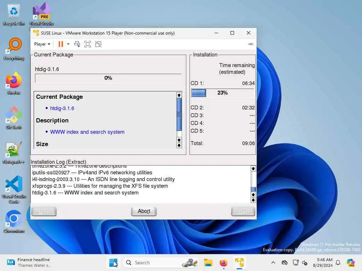
Task: Open the Finance headline widget
Action: (29, 263)
